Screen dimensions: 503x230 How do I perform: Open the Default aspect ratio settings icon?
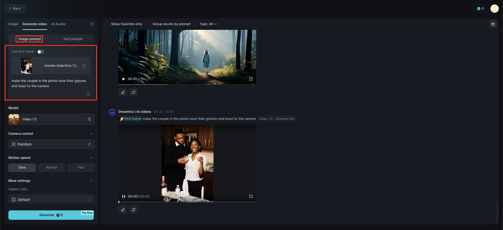click(x=89, y=200)
